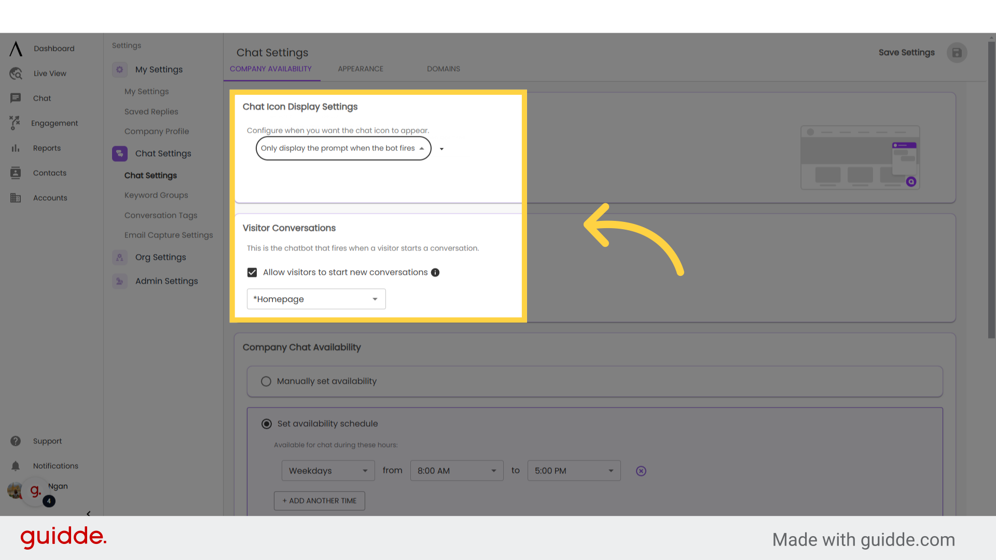Open the Weekdays day selector dropdown
Viewport: 996px width, 560px height.
(x=328, y=471)
